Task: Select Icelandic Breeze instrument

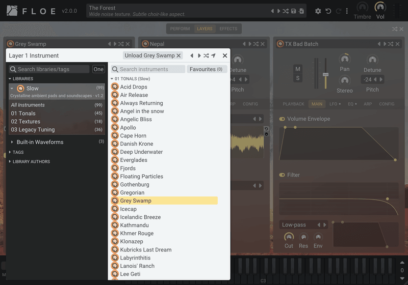Action: click(x=164, y=217)
